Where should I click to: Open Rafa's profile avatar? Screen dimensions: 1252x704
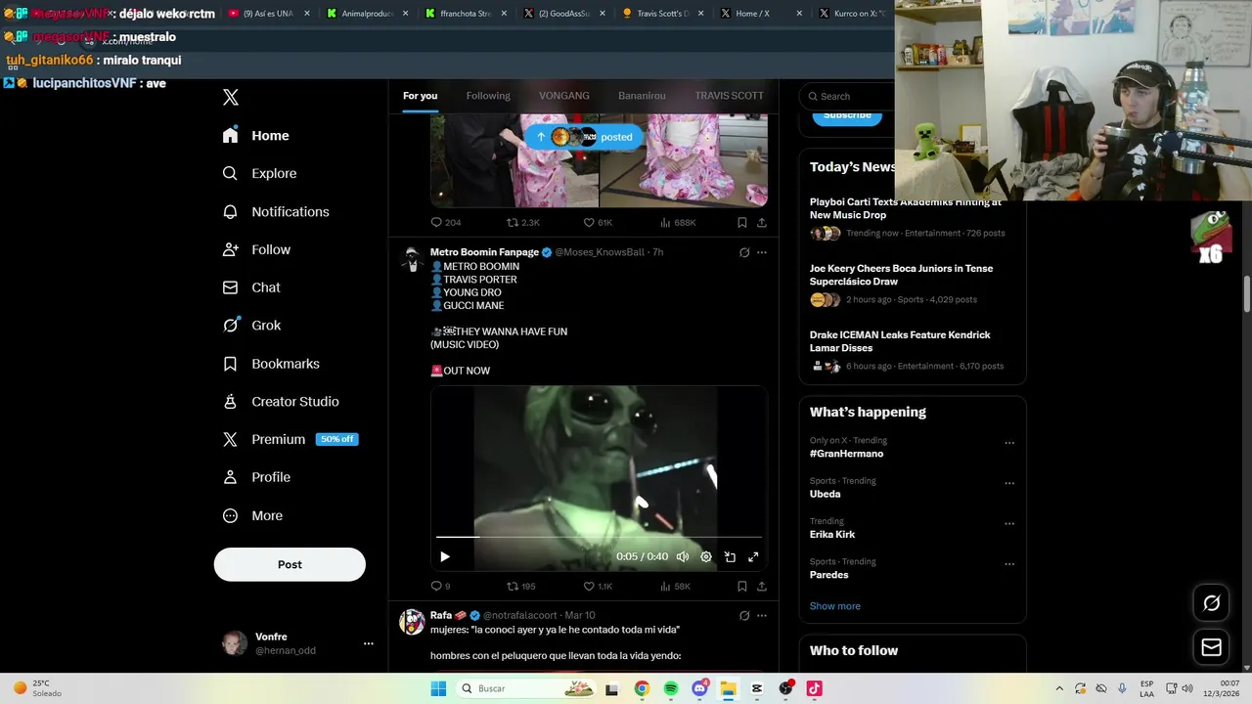point(412,622)
